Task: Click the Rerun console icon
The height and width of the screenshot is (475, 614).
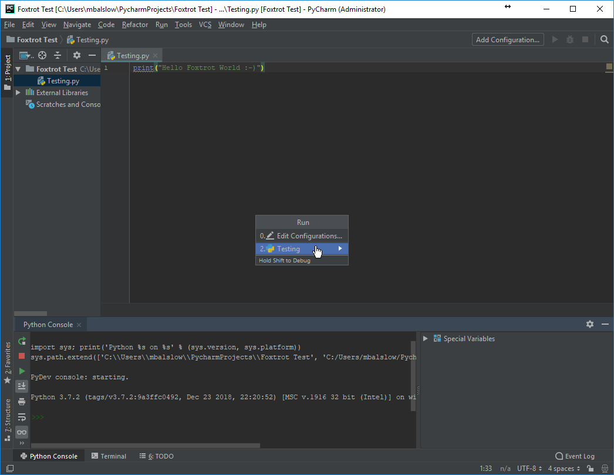Action: tap(22, 341)
